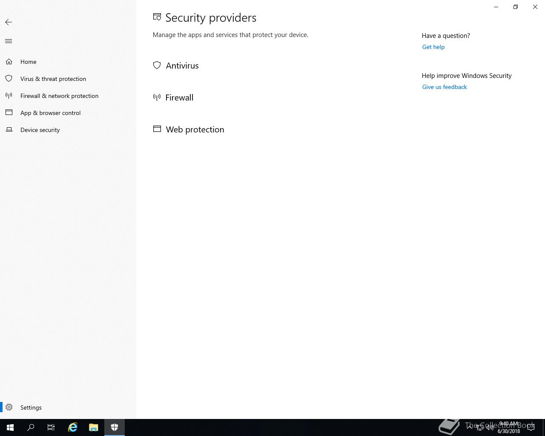Click the shield icon beside Virus & threat protection
Screen dimensions: 545x436
pos(9,79)
